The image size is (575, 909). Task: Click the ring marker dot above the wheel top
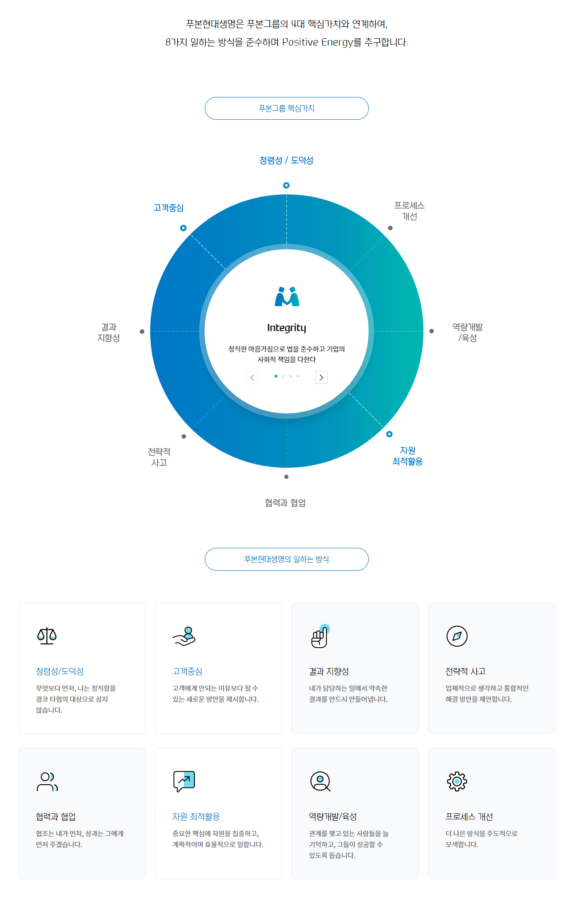tap(286, 185)
